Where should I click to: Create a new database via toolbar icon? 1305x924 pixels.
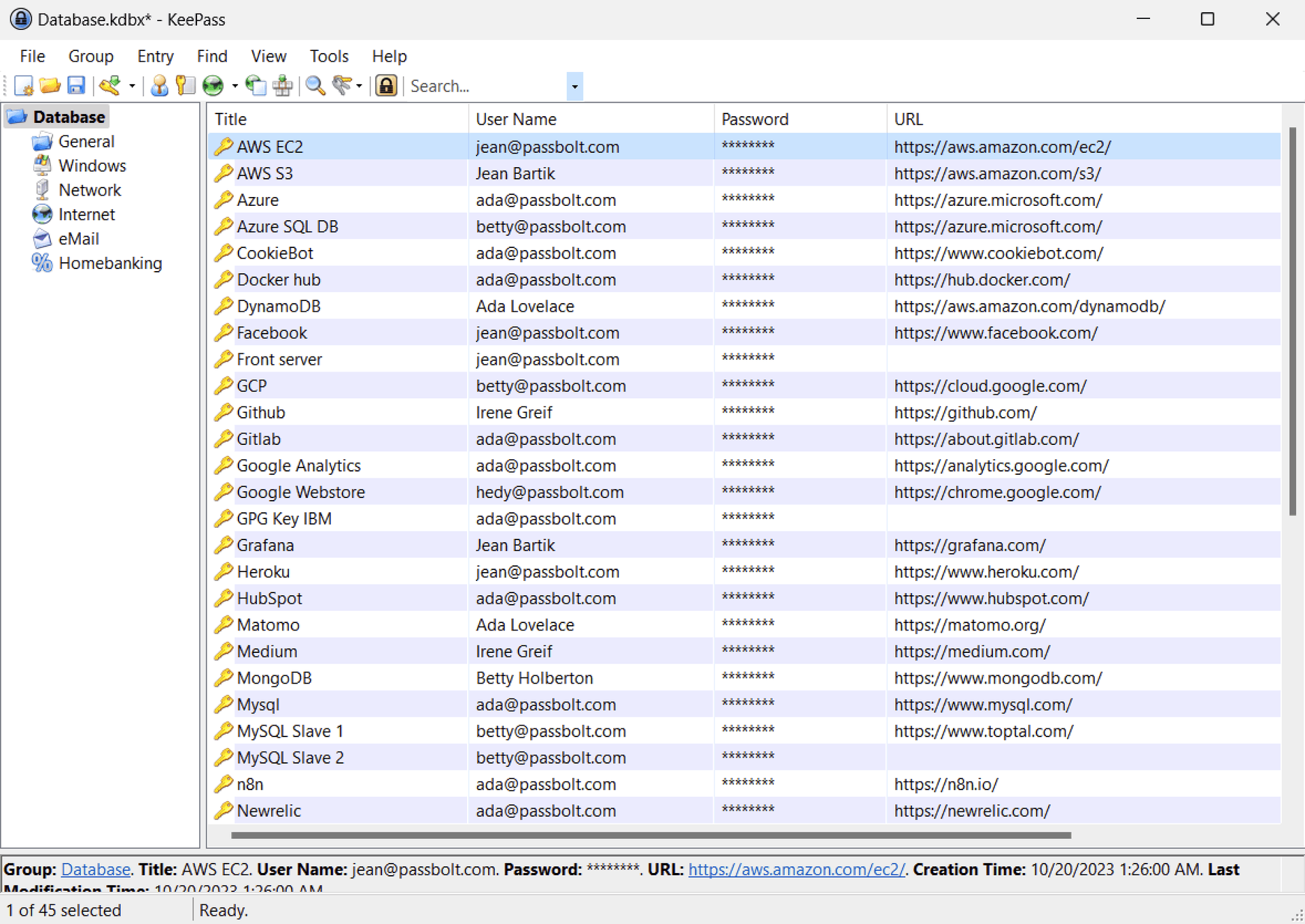pyautogui.click(x=24, y=86)
